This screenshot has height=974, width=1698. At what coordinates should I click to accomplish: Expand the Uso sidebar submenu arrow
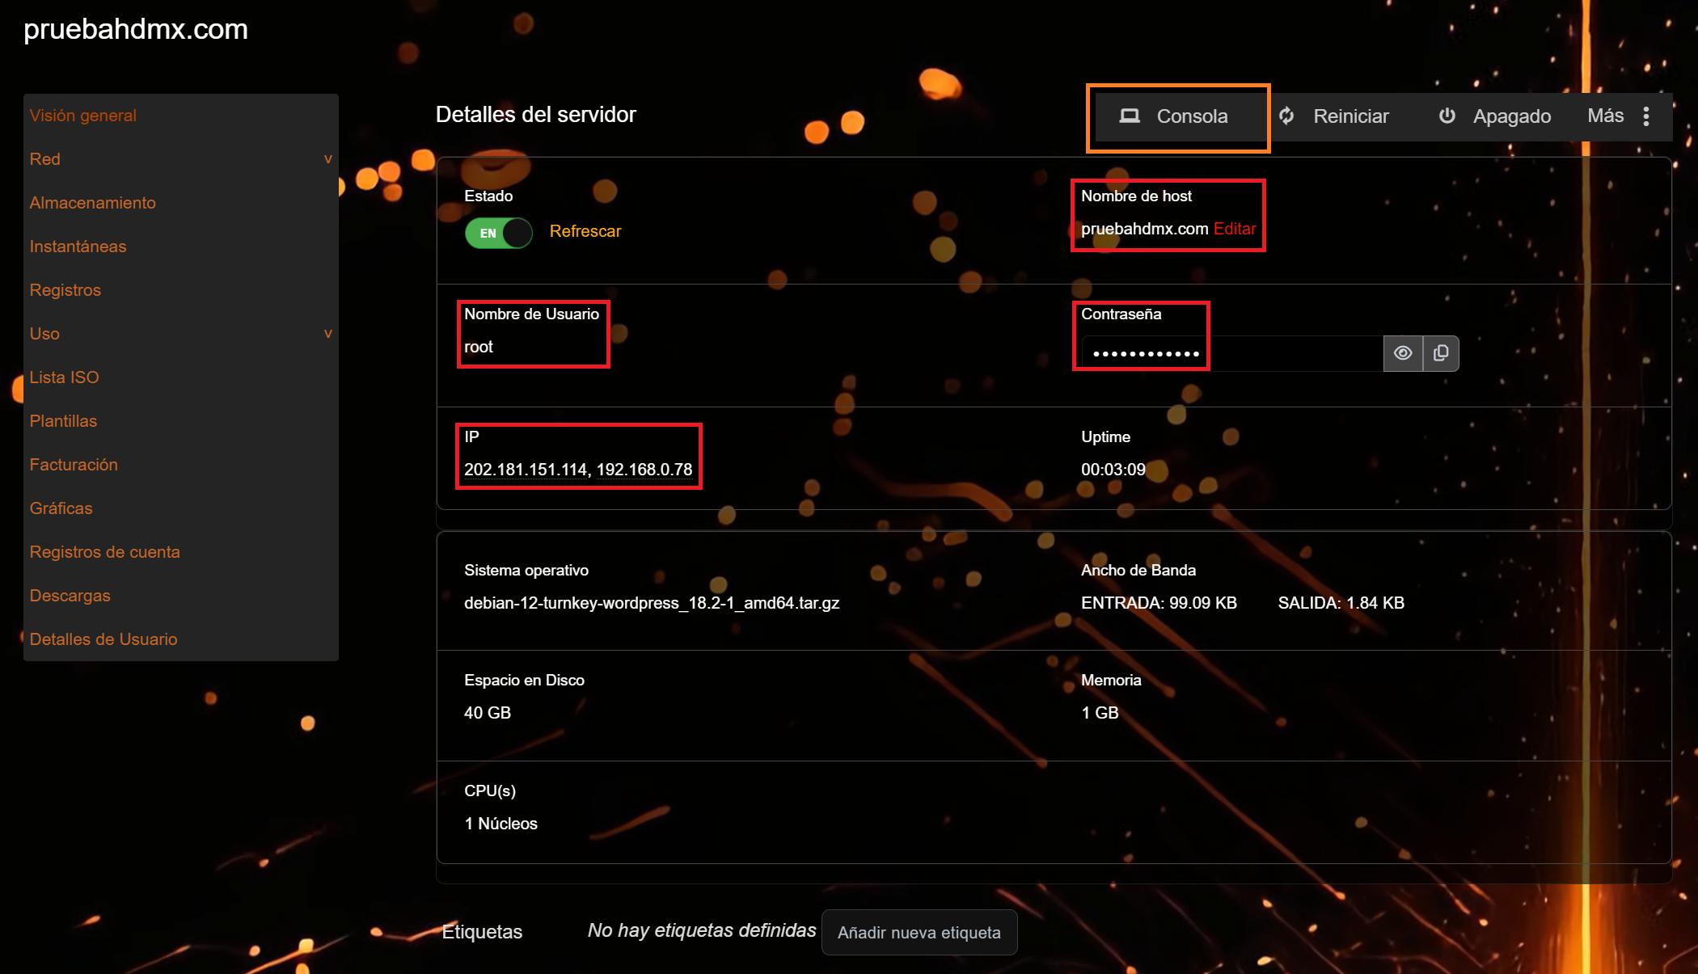[327, 334]
